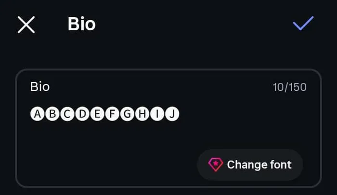This screenshot has height=195, width=337.
Task: Click empty header space beside the checkmark
Action: click(194, 24)
